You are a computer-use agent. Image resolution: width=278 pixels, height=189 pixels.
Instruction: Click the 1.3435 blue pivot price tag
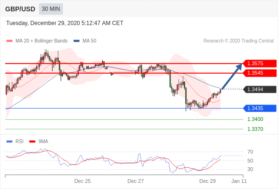[260, 108]
